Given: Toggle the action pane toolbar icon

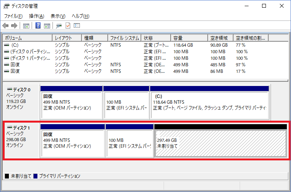Looking at the screenshot, I should tap(47, 26).
